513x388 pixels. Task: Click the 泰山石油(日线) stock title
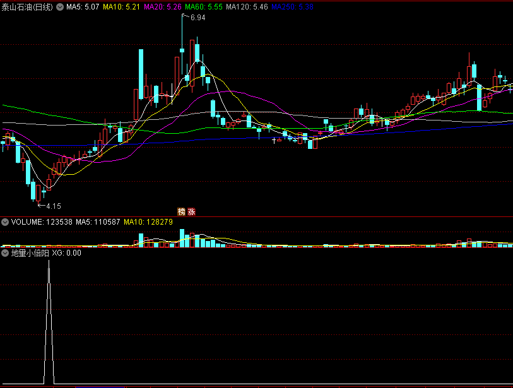[27, 7]
